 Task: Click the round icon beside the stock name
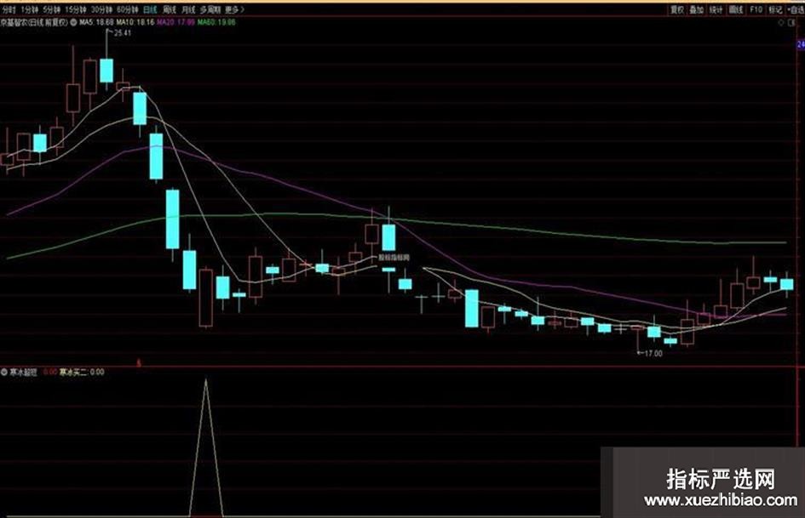click(73, 23)
